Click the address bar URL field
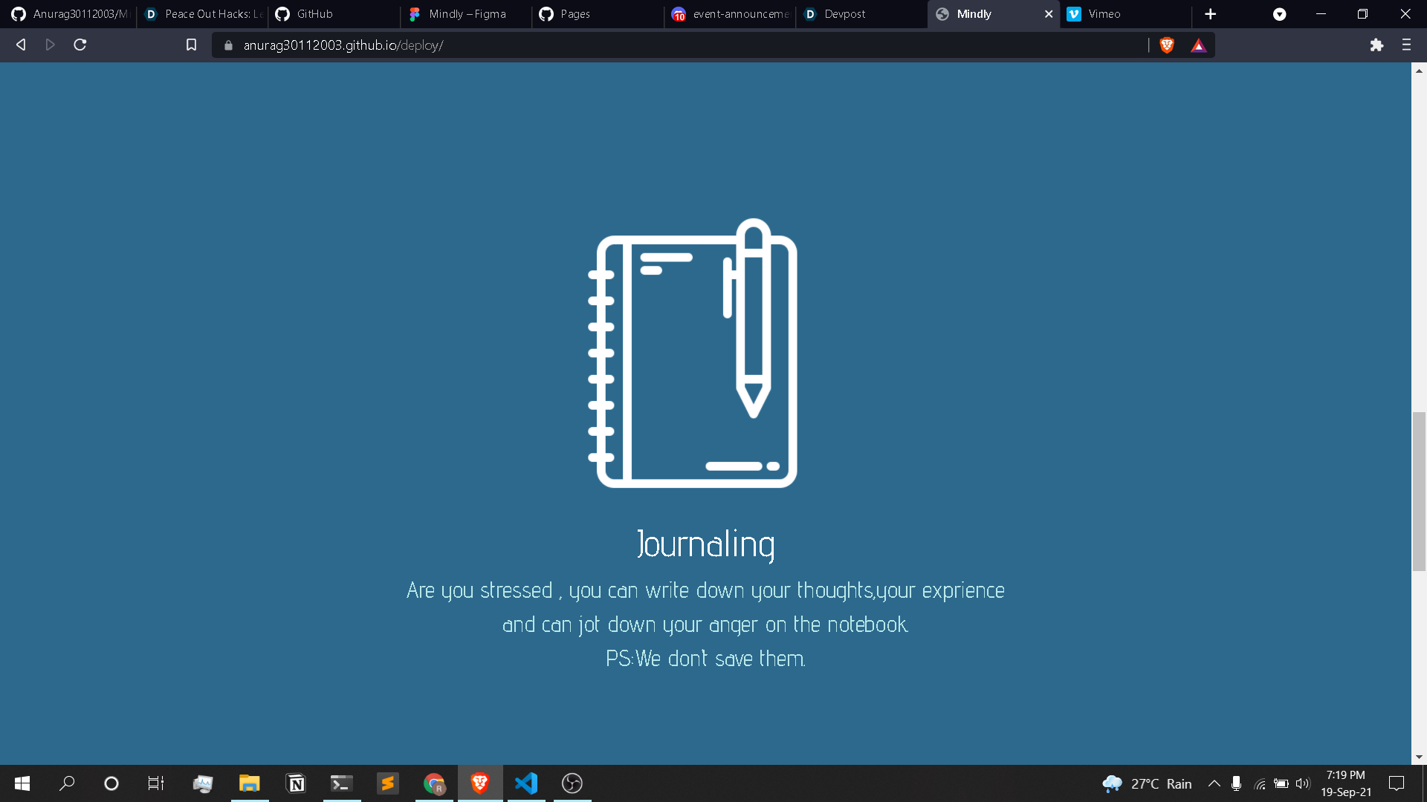1427x802 pixels. (x=669, y=45)
